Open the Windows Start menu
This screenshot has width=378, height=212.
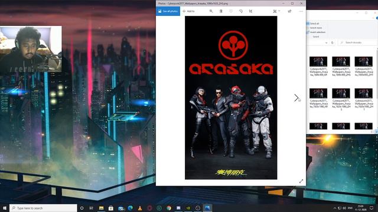pos(4,208)
